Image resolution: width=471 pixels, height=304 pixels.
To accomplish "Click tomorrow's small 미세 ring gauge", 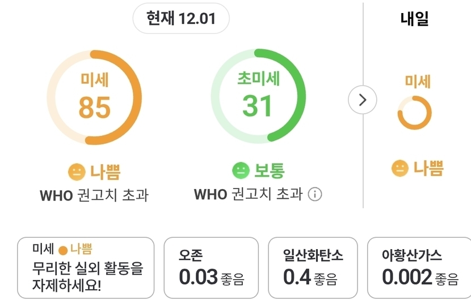I will [414, 113].
